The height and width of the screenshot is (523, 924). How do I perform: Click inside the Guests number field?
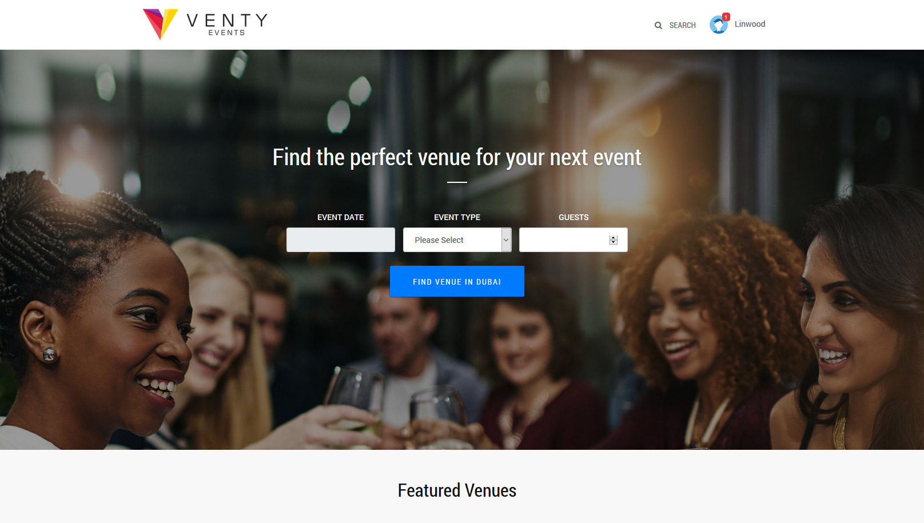click(x=573, y=240)
